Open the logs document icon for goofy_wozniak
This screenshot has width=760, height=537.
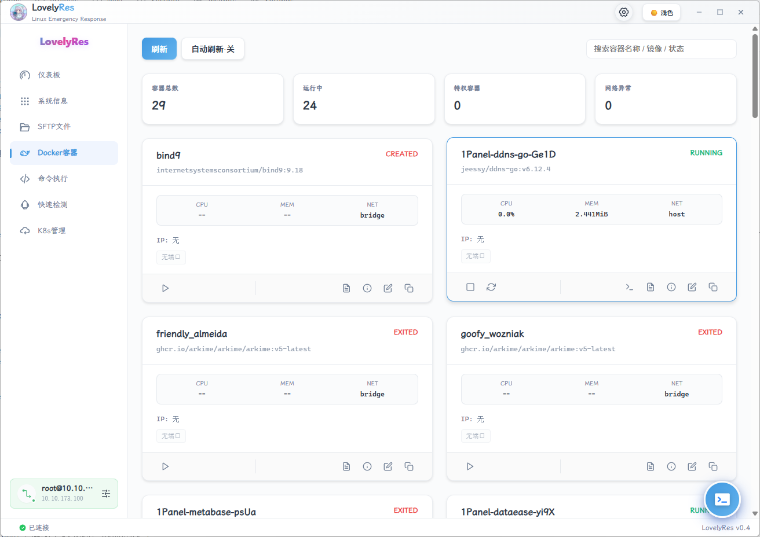(x=651, y=466)
